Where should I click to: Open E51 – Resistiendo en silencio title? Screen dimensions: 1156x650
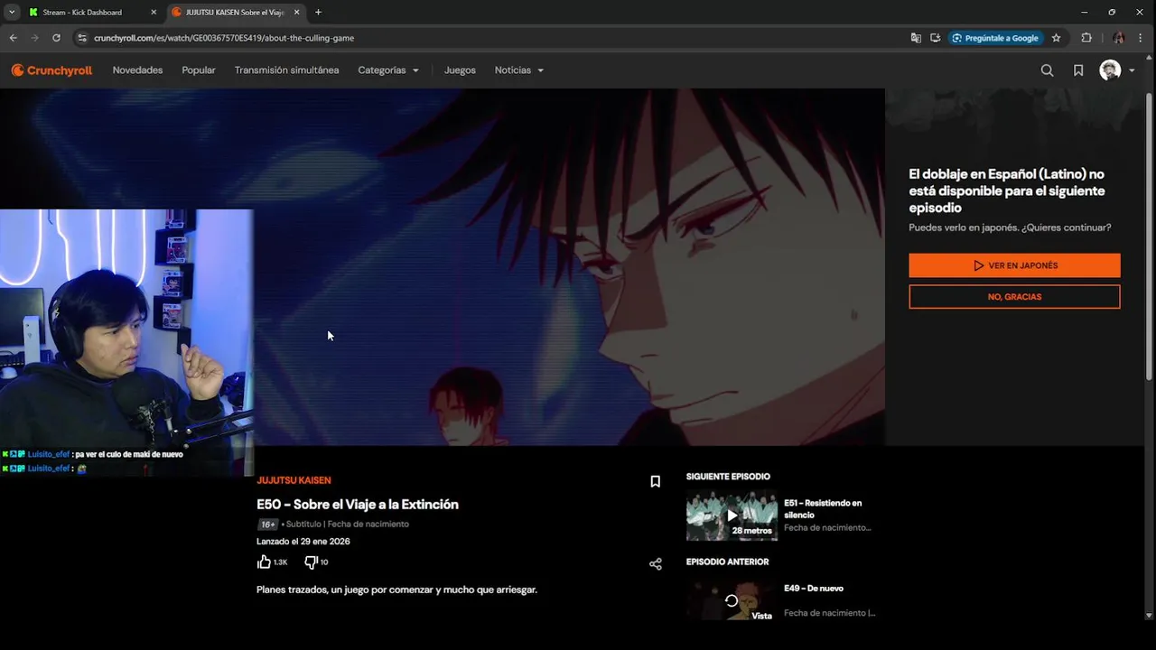823,508
